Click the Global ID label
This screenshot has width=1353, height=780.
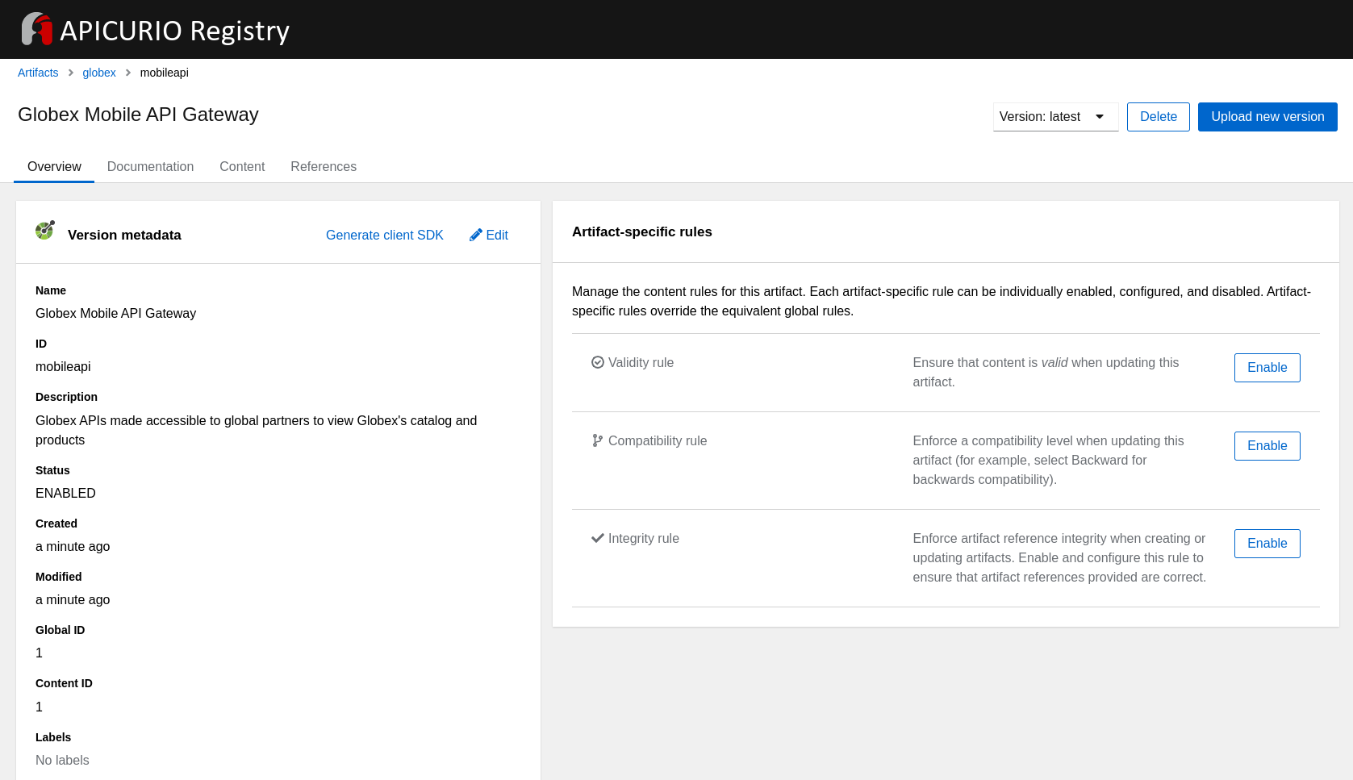tap(60, 630)
